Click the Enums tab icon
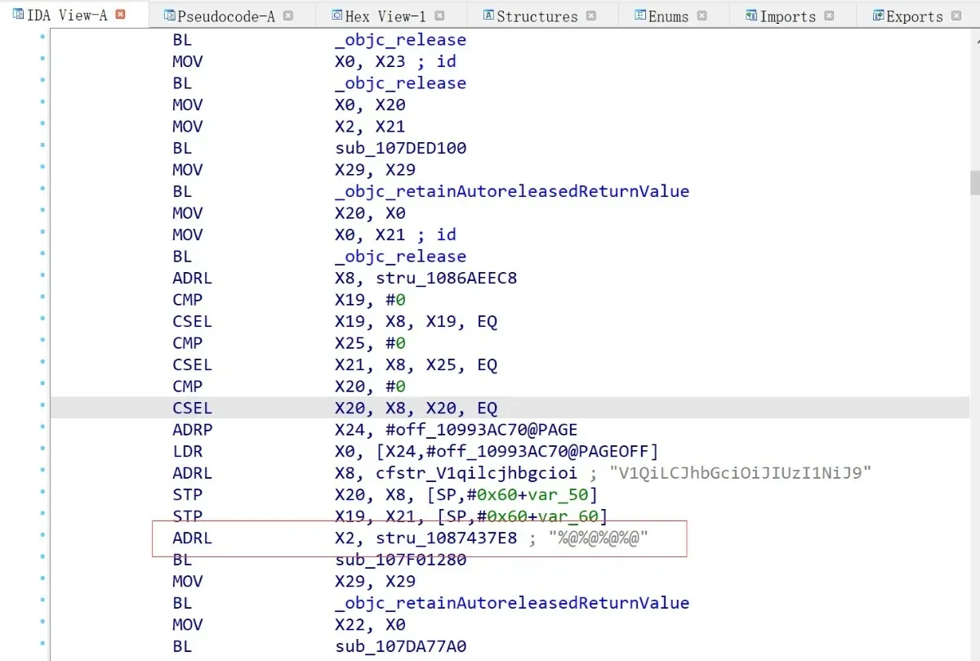This screenshot has height=661, width=980. pyautogui.click(x=641, y=15)
